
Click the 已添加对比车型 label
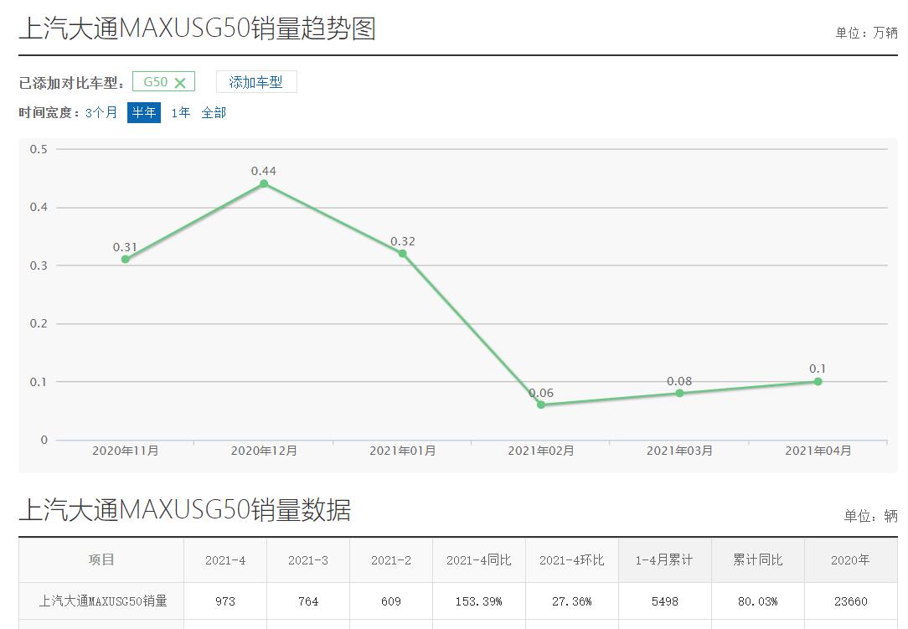(x=72, y=83)
